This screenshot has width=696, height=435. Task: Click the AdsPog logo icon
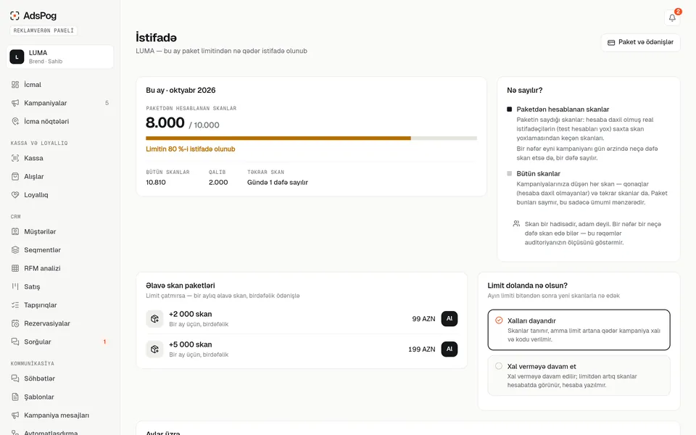pyautogui.click(x=14, y=16)
